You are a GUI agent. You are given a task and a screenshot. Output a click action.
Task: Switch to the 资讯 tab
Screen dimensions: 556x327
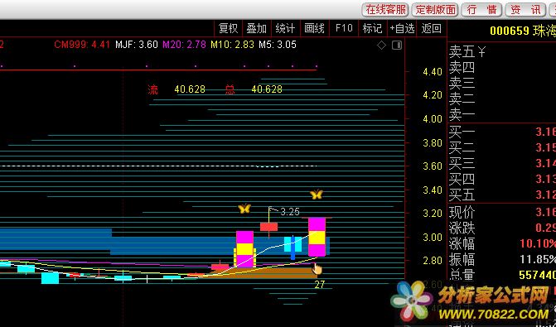click(525, 10)
